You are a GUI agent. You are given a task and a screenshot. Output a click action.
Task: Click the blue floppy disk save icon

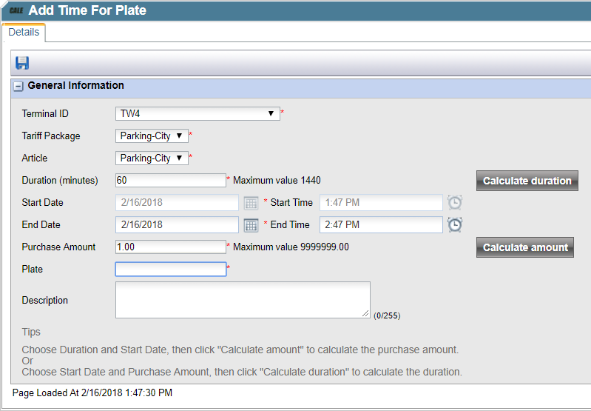22,63
